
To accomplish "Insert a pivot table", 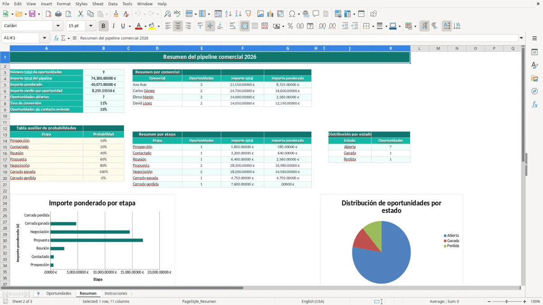I will click(281, 14).
